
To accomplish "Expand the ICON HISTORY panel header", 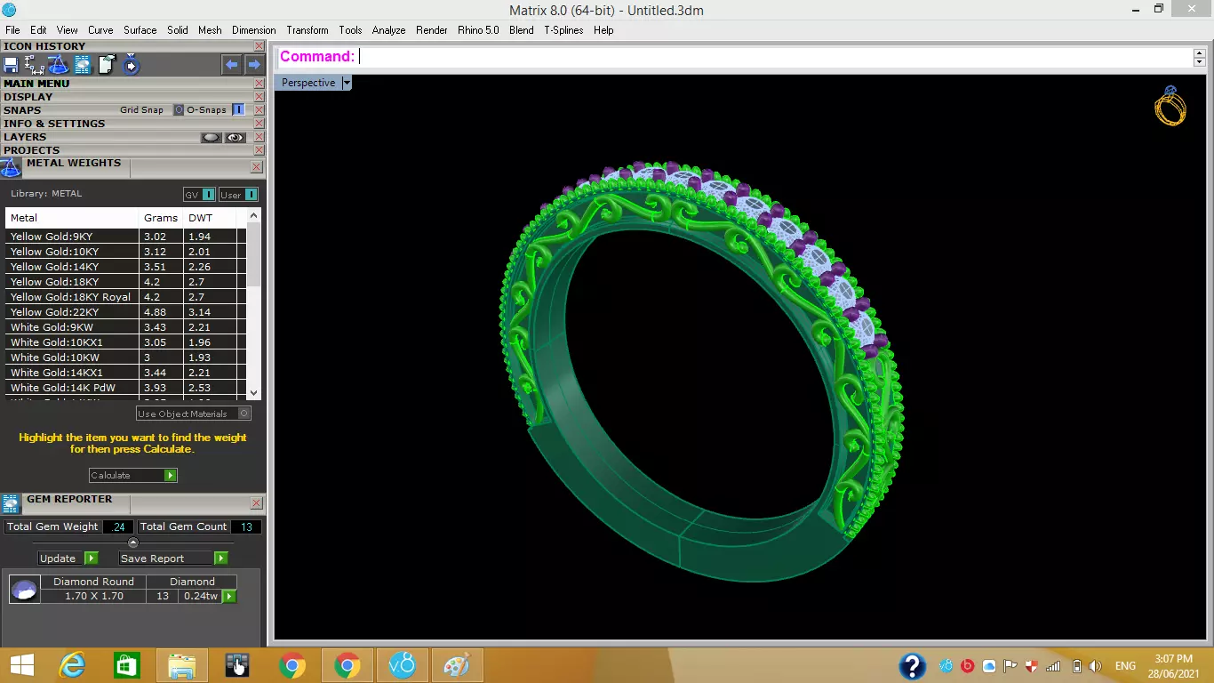I will pyautogui.click(x=44, y=46).
